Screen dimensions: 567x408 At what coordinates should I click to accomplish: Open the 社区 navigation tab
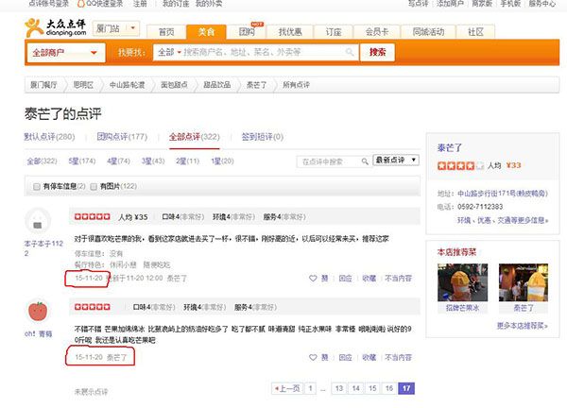(475, 32)
